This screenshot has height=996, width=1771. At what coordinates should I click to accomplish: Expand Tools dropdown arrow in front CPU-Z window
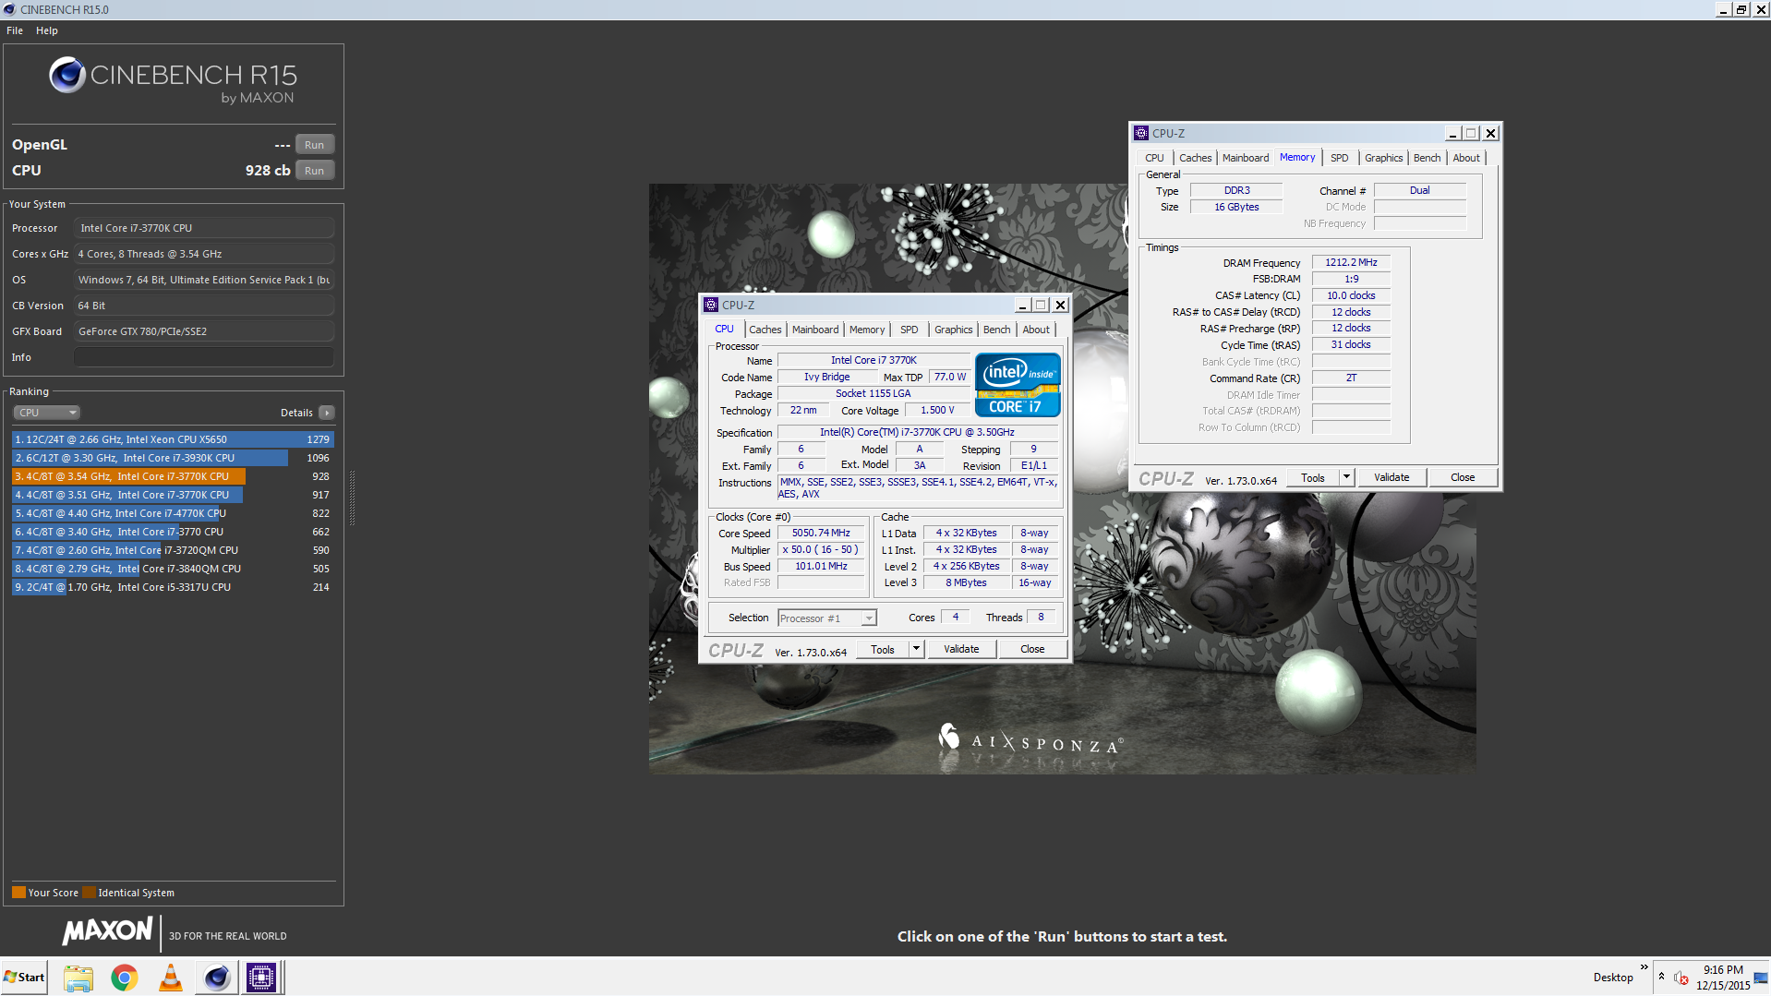pyautogui.click(x=916, y=650)
